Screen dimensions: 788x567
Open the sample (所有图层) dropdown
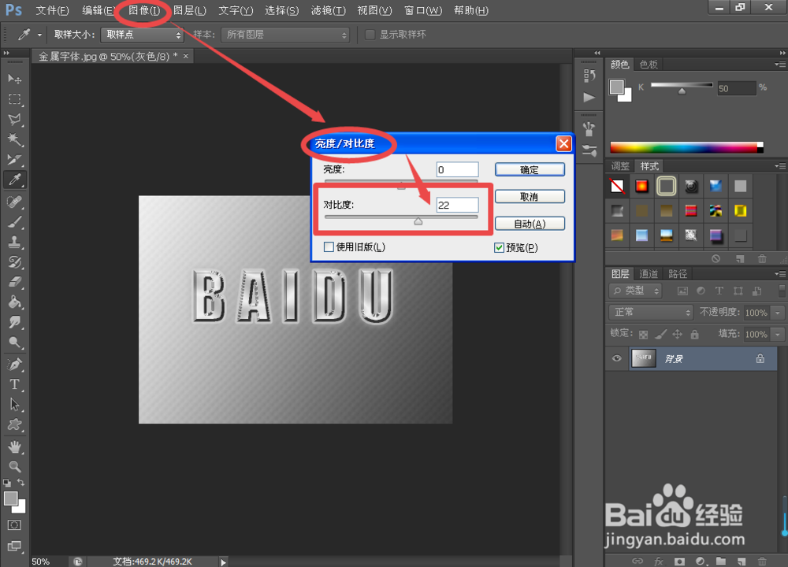[285, 35]
